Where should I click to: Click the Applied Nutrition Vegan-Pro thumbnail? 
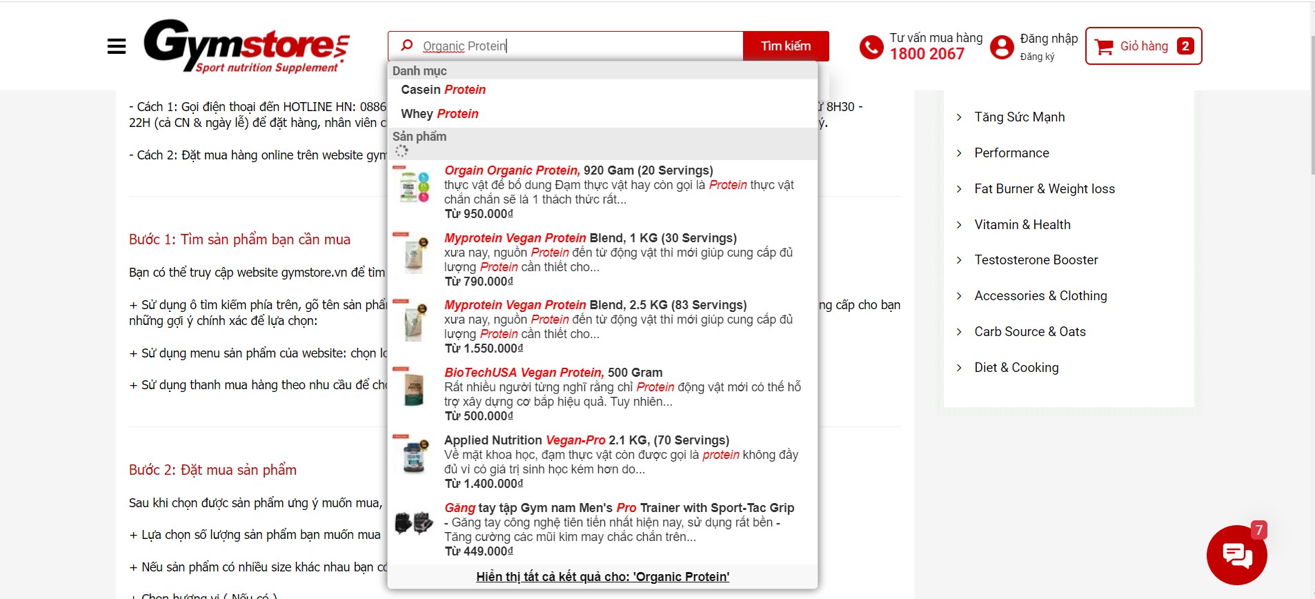click(414, 455)
